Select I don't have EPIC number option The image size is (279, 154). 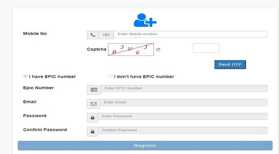(110, 76)
